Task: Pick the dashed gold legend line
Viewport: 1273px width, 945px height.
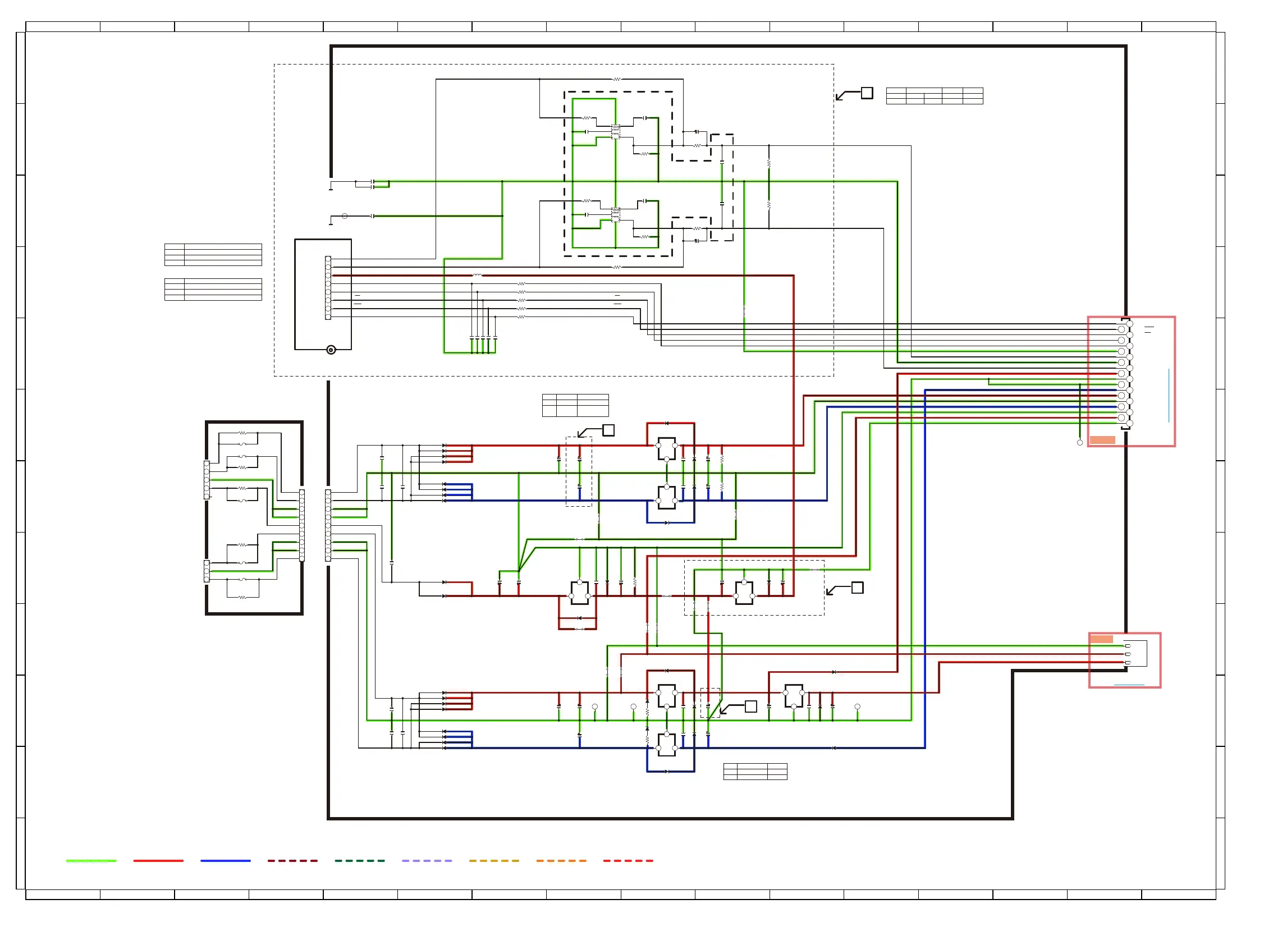Action: coord(494,860)
